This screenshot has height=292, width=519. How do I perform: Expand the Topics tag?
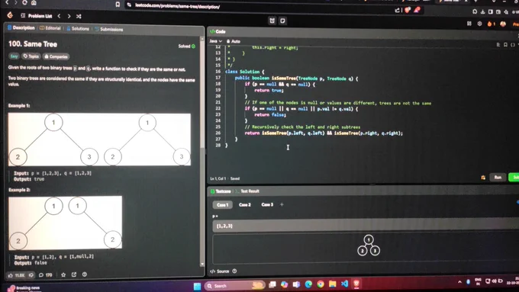click(x=31, y=56)
